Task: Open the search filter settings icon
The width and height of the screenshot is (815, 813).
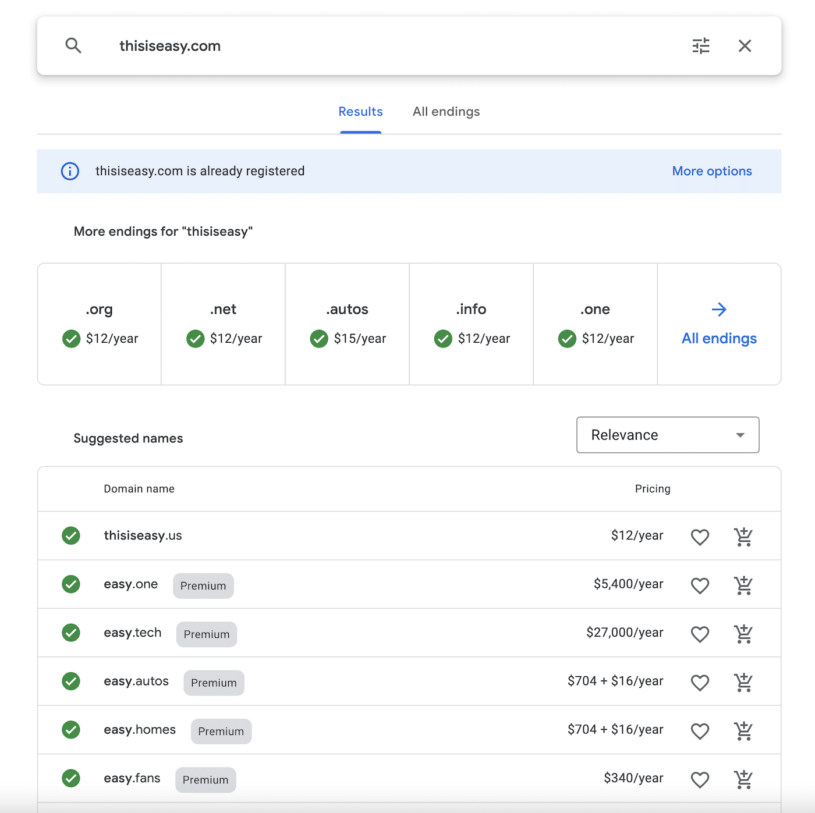Action: click(701, 45)
